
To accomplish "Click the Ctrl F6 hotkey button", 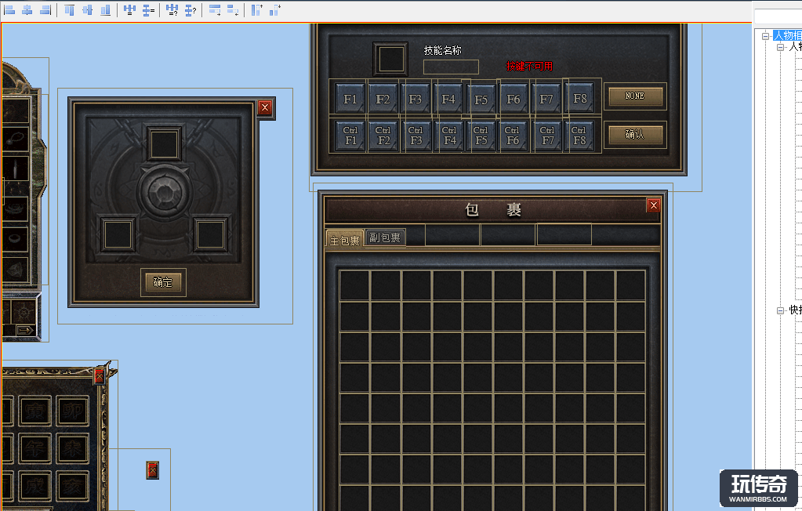I will (513, 136).
